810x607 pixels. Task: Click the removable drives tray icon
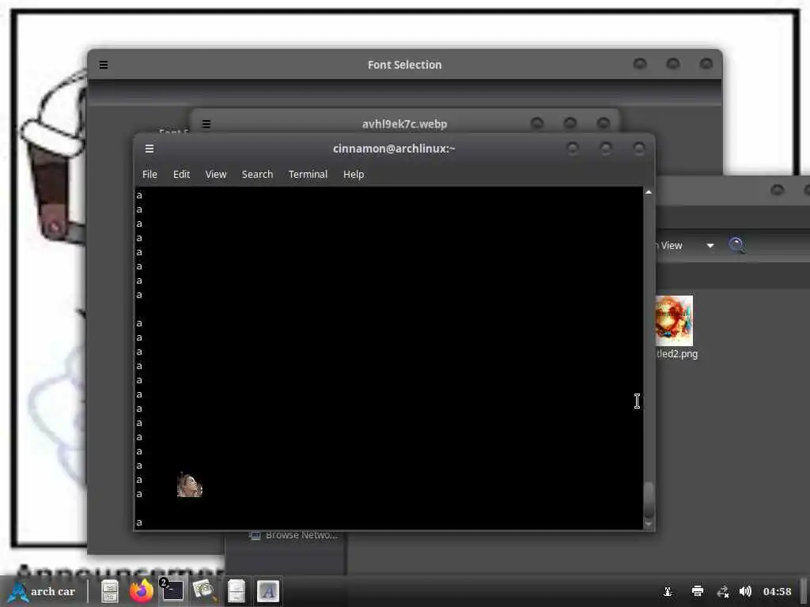coord(668,591)
